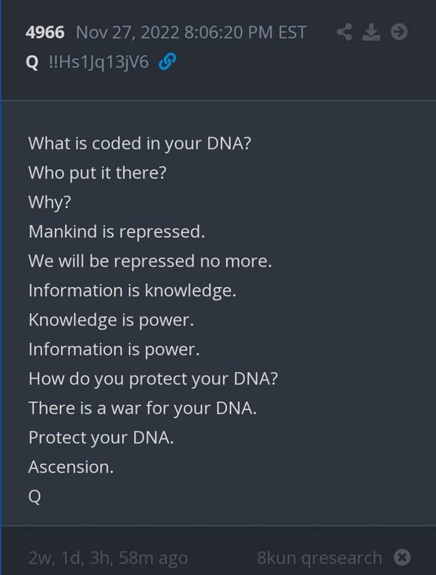436x575 pixels.
Task: Download the post using the download icon
Action: [371, 32]
